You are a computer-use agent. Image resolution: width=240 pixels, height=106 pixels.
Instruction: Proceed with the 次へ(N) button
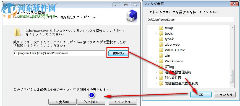[91, 102]
